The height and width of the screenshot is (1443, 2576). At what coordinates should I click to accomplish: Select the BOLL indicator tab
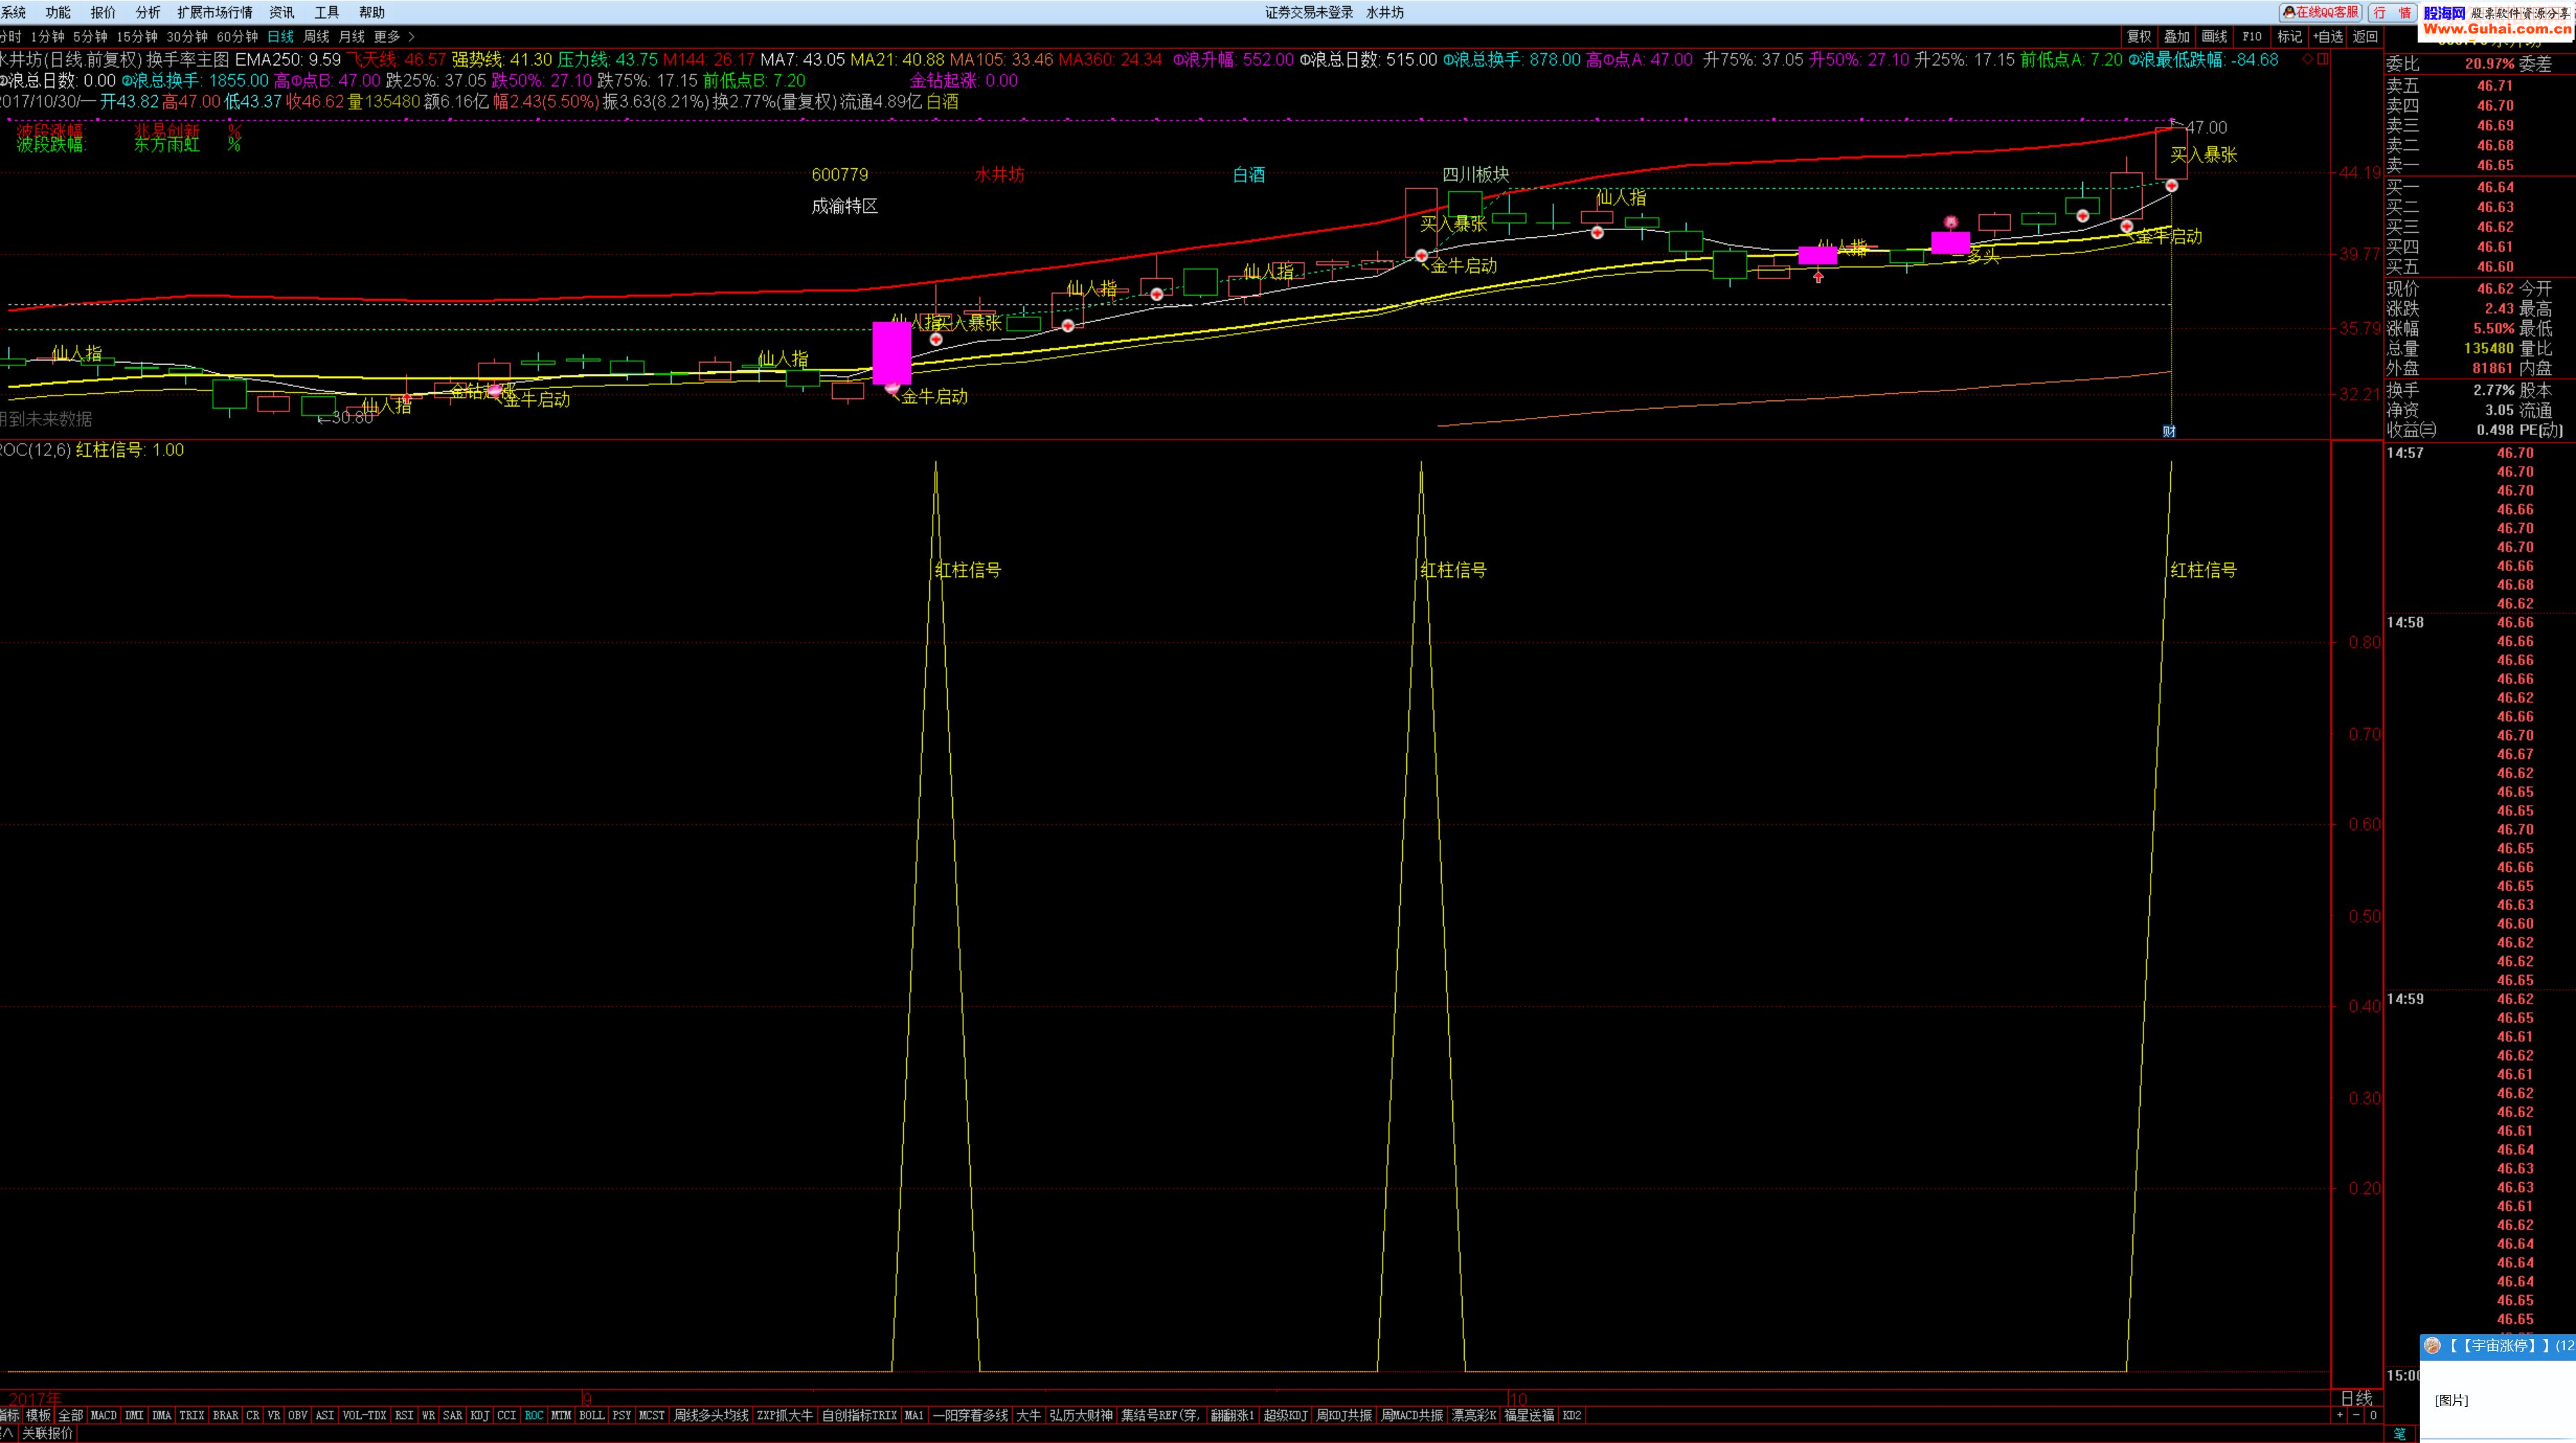click(x=592, y=1415)
